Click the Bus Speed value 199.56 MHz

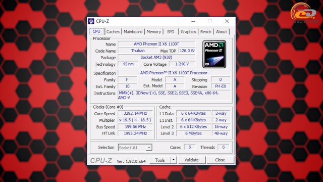pyautogui.click(x=135, y=126)
